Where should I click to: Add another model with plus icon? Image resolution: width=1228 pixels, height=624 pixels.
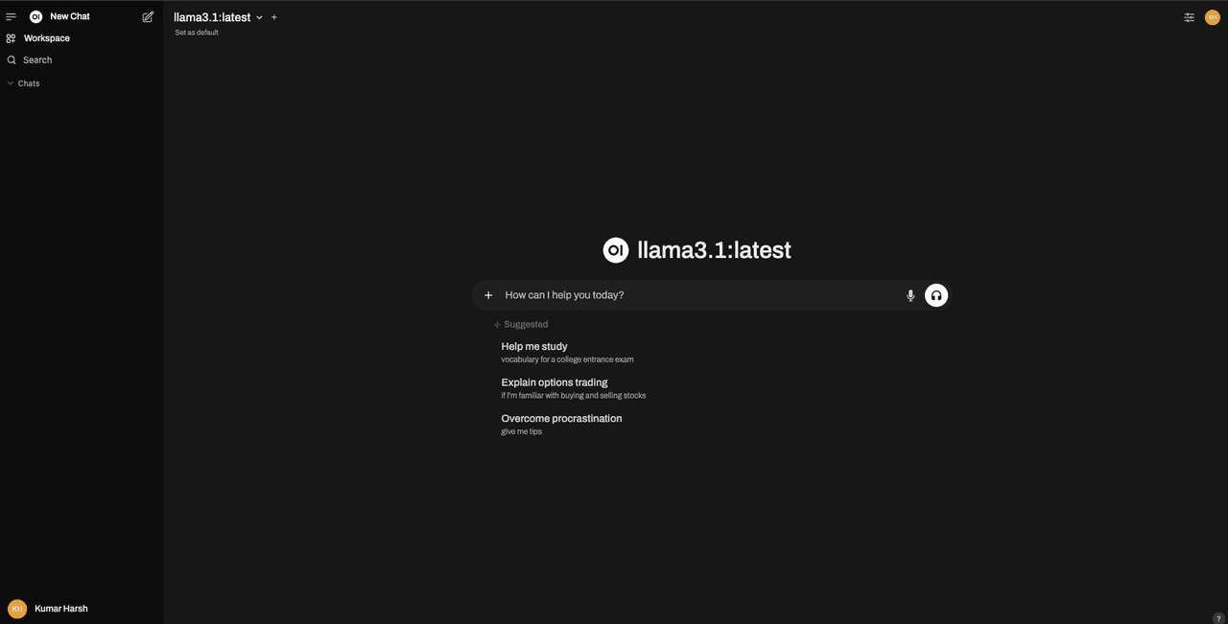click(x=274, y=17)
